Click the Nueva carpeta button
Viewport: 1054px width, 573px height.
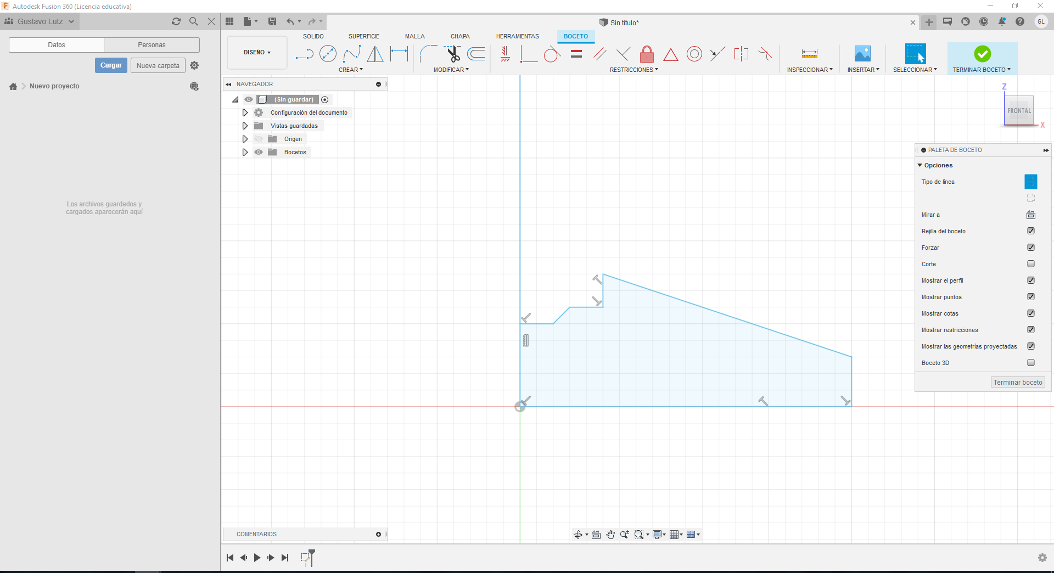pyautogui.click(x=158, y=66)
